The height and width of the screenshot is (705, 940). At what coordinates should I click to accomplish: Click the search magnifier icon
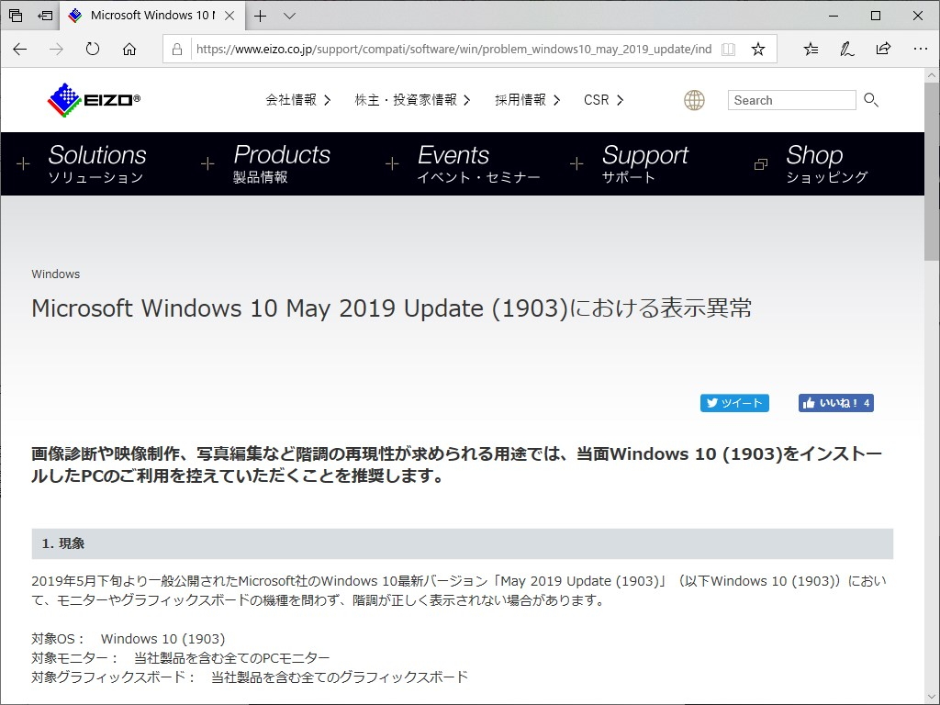tap(870, 100)
